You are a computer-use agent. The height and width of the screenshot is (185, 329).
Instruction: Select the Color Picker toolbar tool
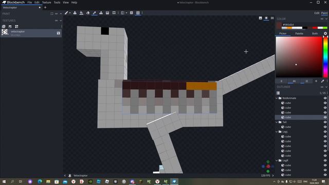95,13
